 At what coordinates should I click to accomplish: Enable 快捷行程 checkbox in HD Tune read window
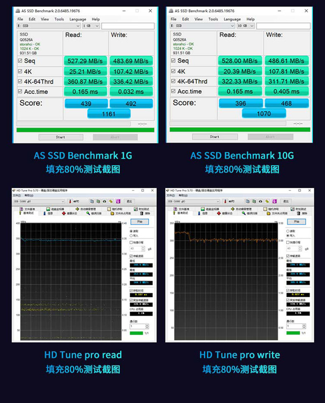click(x=131, y=242)
